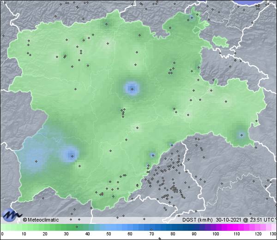Screen dimensions: 277x240
Task: Click the scale label 20
Action: (45, 234)
